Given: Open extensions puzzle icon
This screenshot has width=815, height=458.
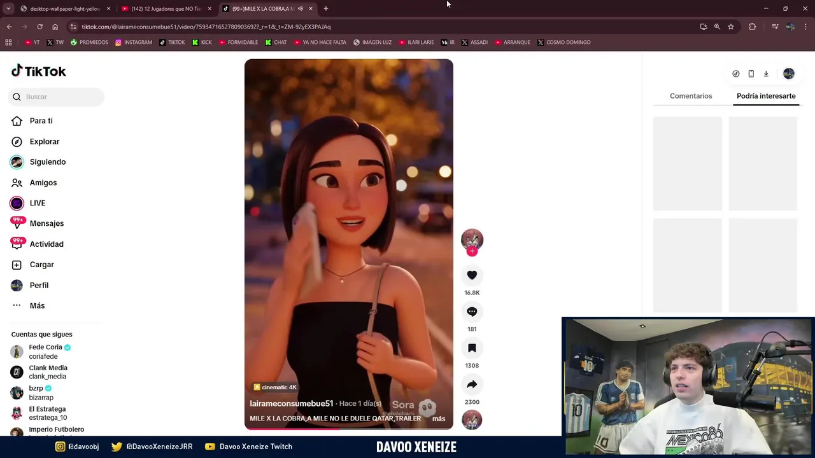Looking at the screenshot, I should pyautogui.click(x=753, y=27).
